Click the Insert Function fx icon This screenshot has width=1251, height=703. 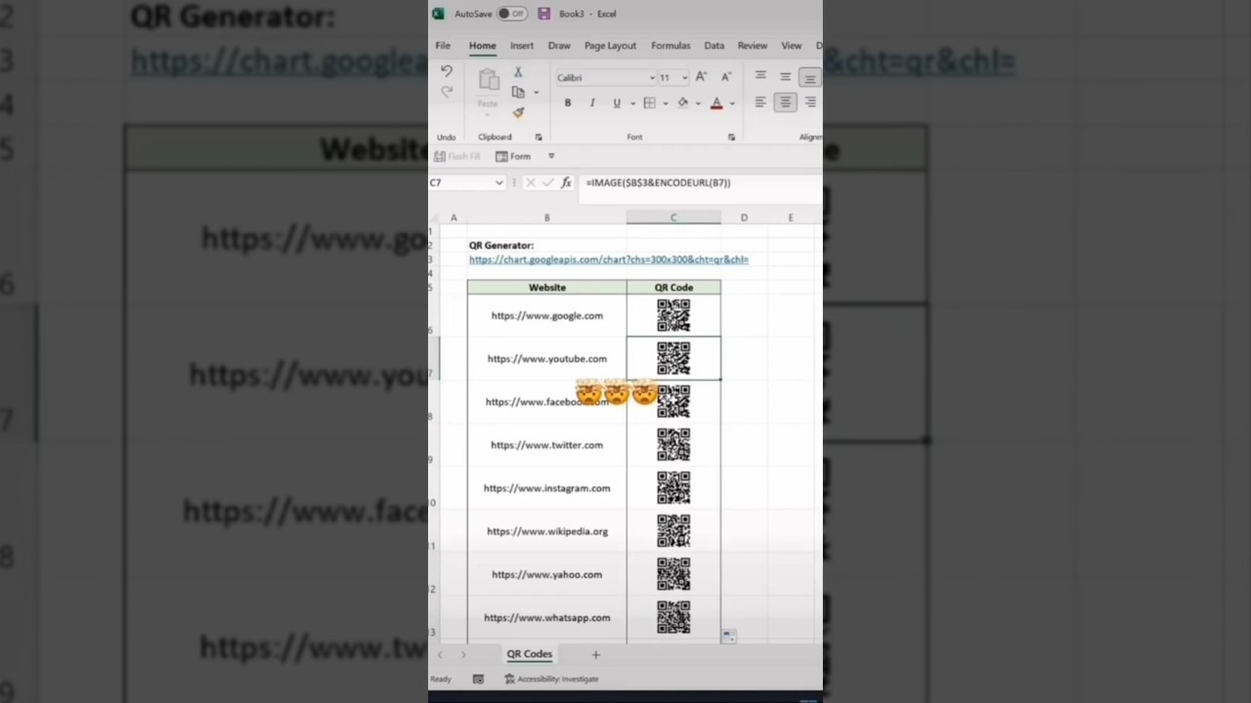click(x=566, y=183)
